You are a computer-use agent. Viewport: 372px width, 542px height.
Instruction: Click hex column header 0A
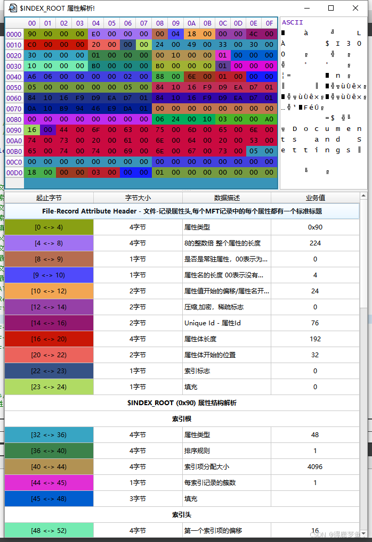coord(191,23)
